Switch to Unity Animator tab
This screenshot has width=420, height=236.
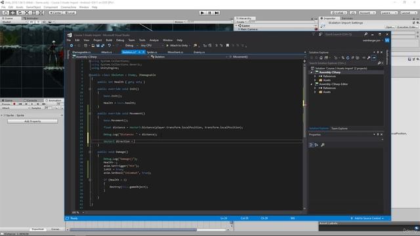[x=31, y=18]
